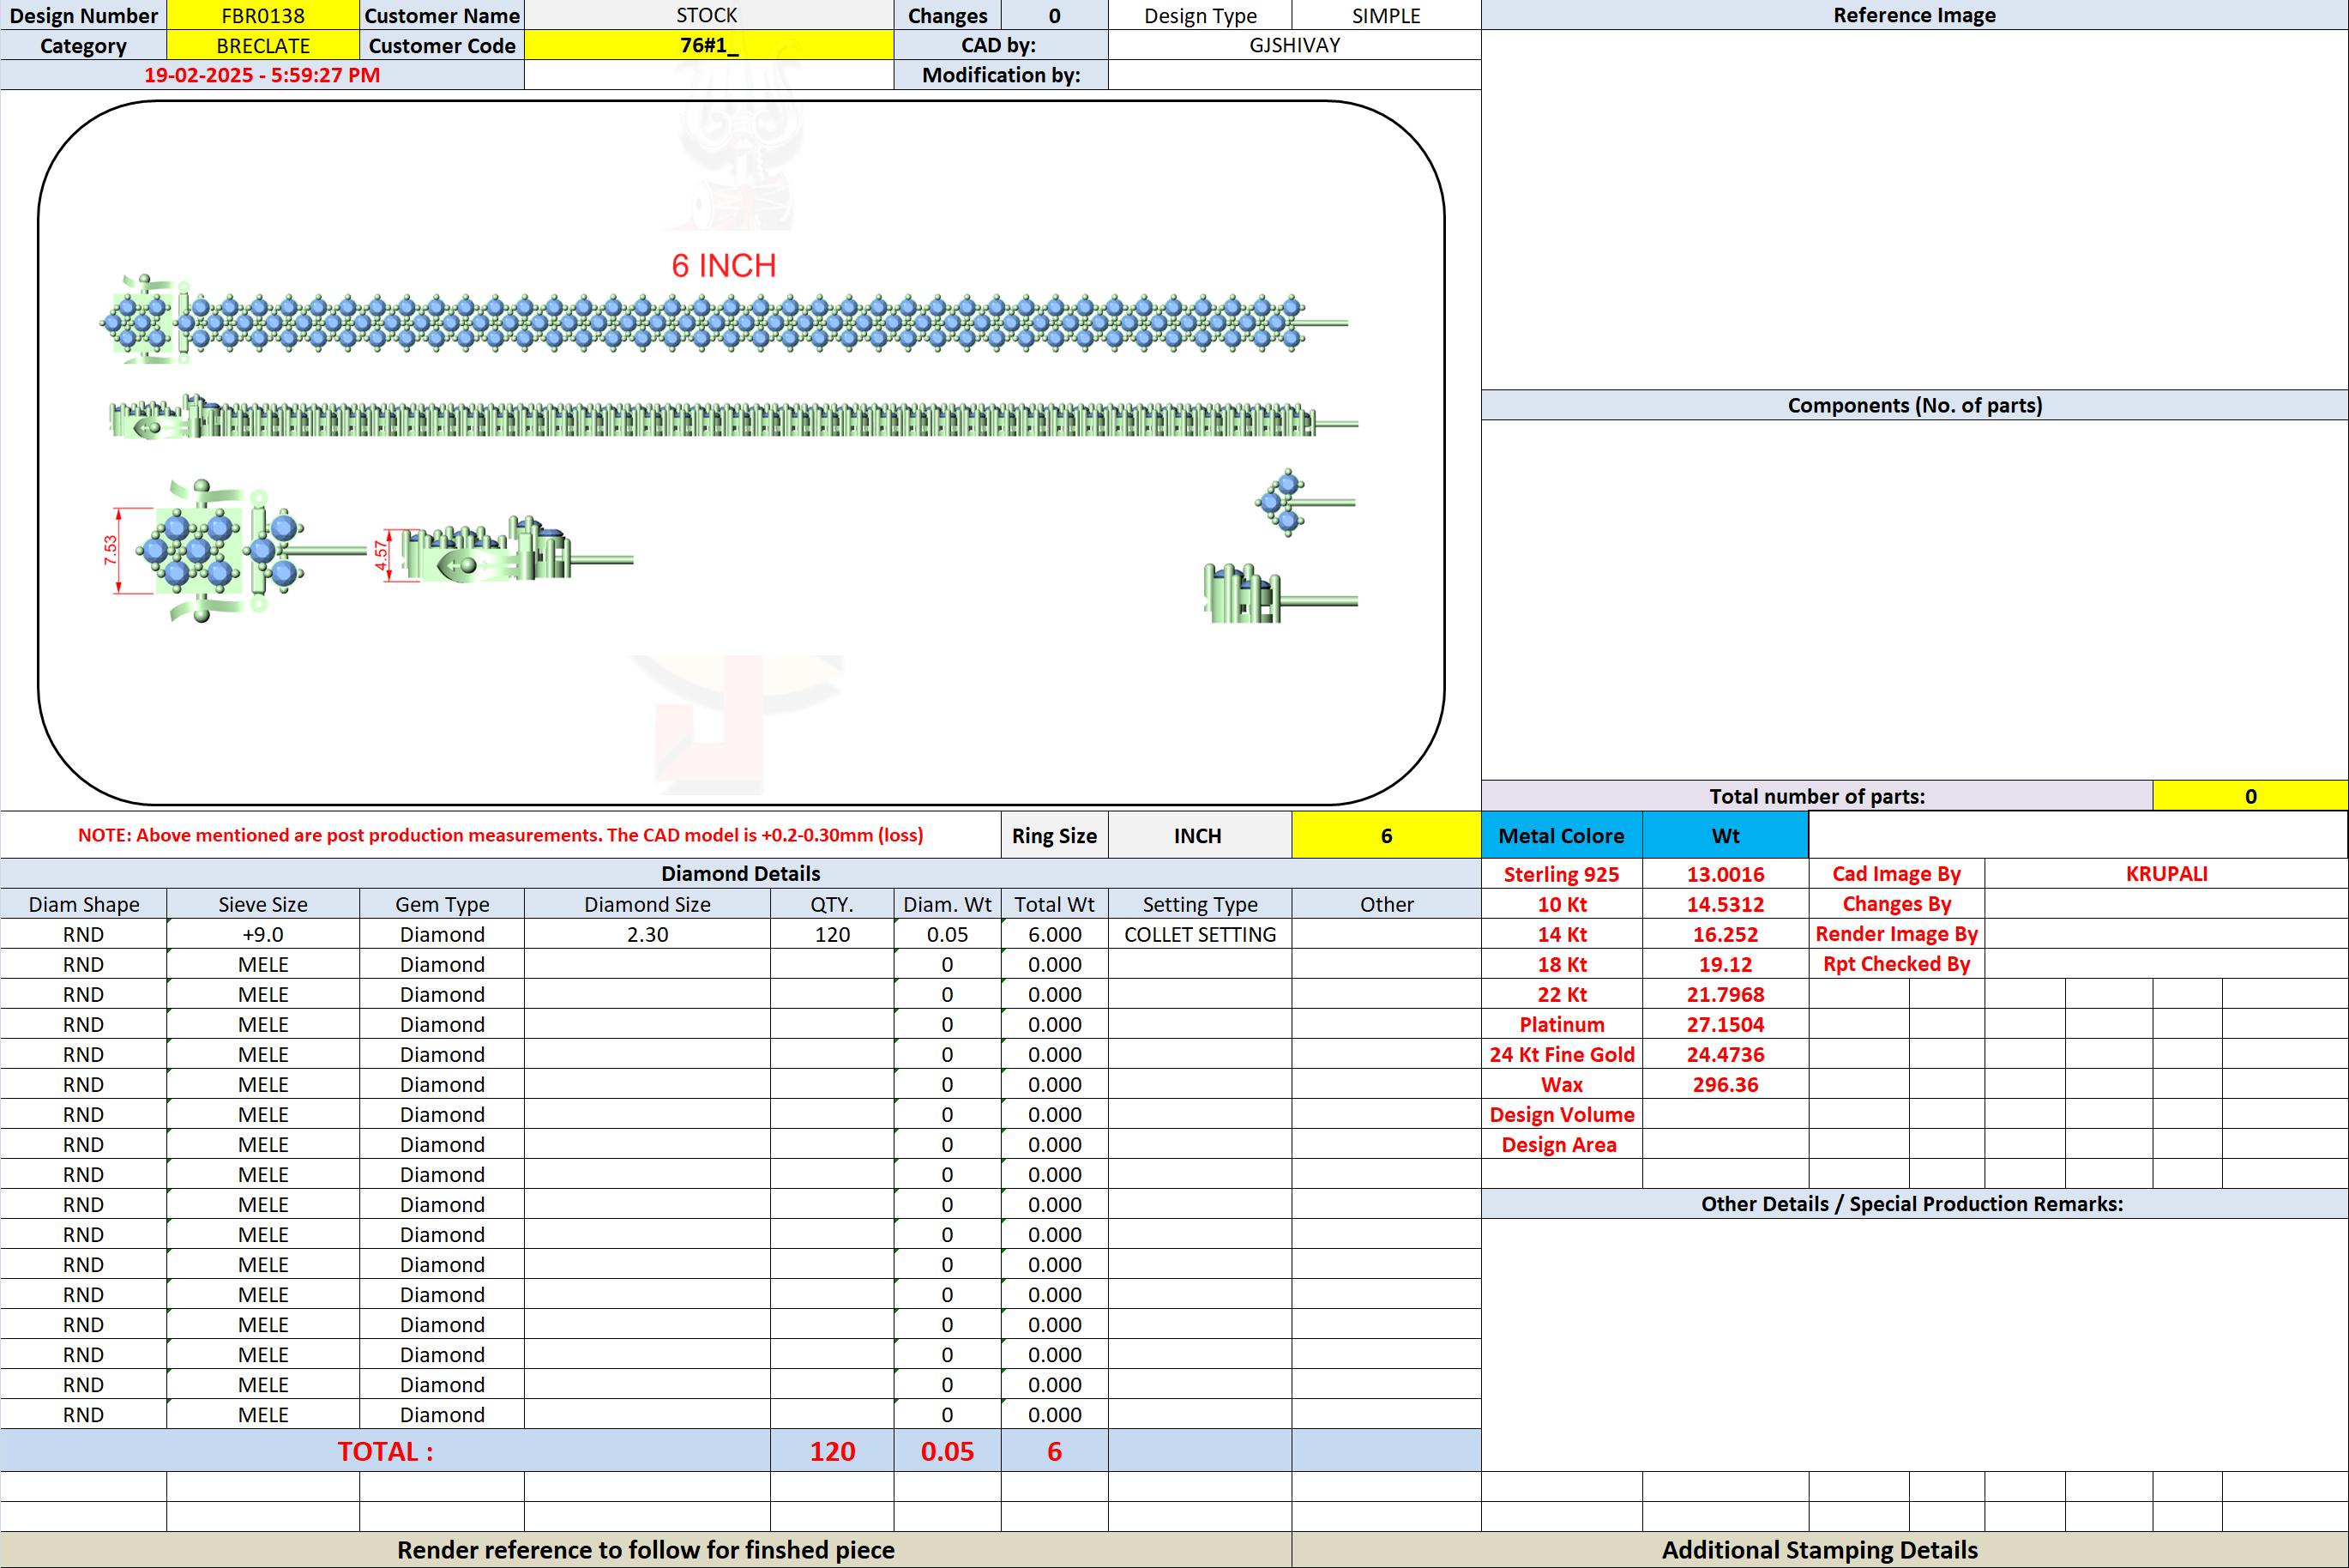This screenshot has width=2349, height=1568.
Task: Select the FBR0138 design number cell
Action: click(263, 15)
